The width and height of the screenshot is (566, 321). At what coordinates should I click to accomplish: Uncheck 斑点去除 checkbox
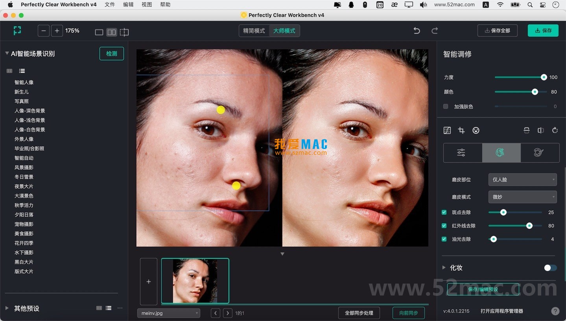click(444, 212)
